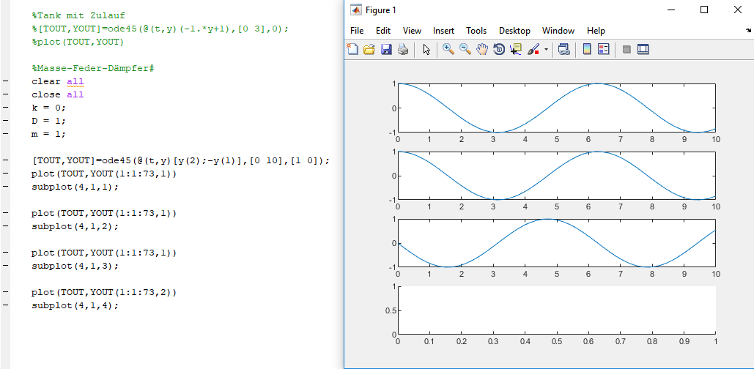Enable the Rotate 3D tool

(498, 50)
